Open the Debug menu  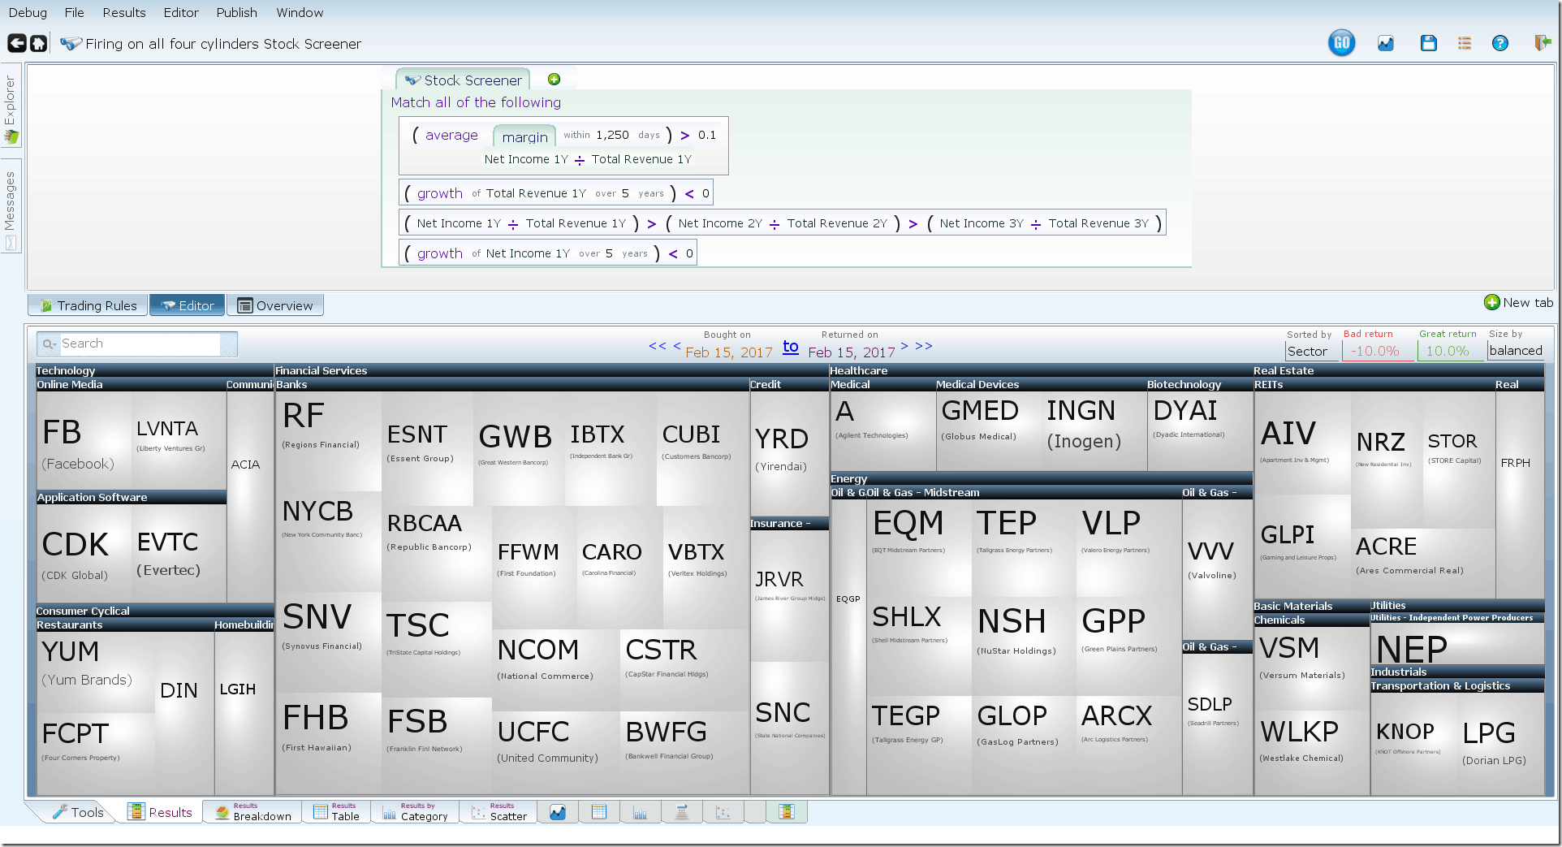point(28,12)
